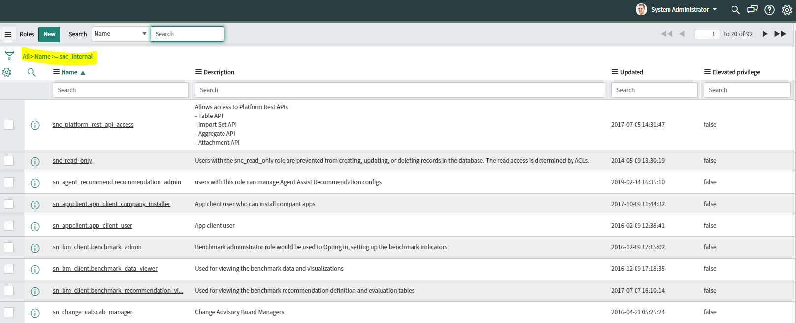Check the snc_read_only row checkbox
796x323 pixels.
point(9,161)
